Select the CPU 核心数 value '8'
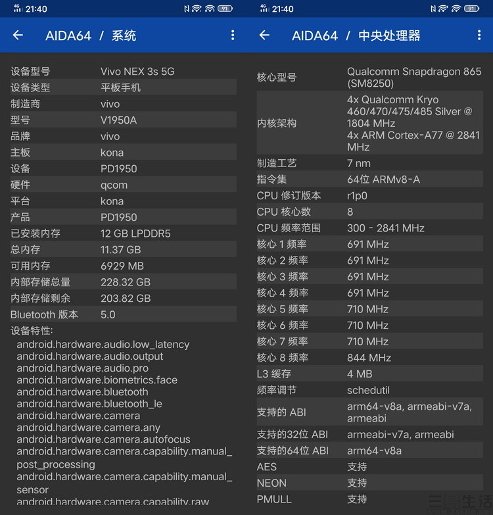Image resolution: width=493 pixels, height=515 pixels. point(350,212)
